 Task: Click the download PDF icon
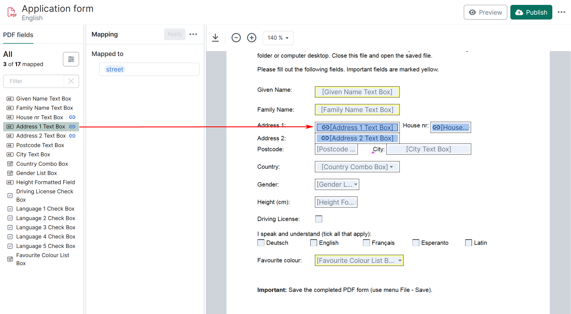click(x=215, y=38)
